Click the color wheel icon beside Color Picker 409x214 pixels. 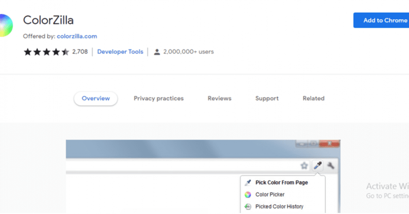[x=248, y=195]
